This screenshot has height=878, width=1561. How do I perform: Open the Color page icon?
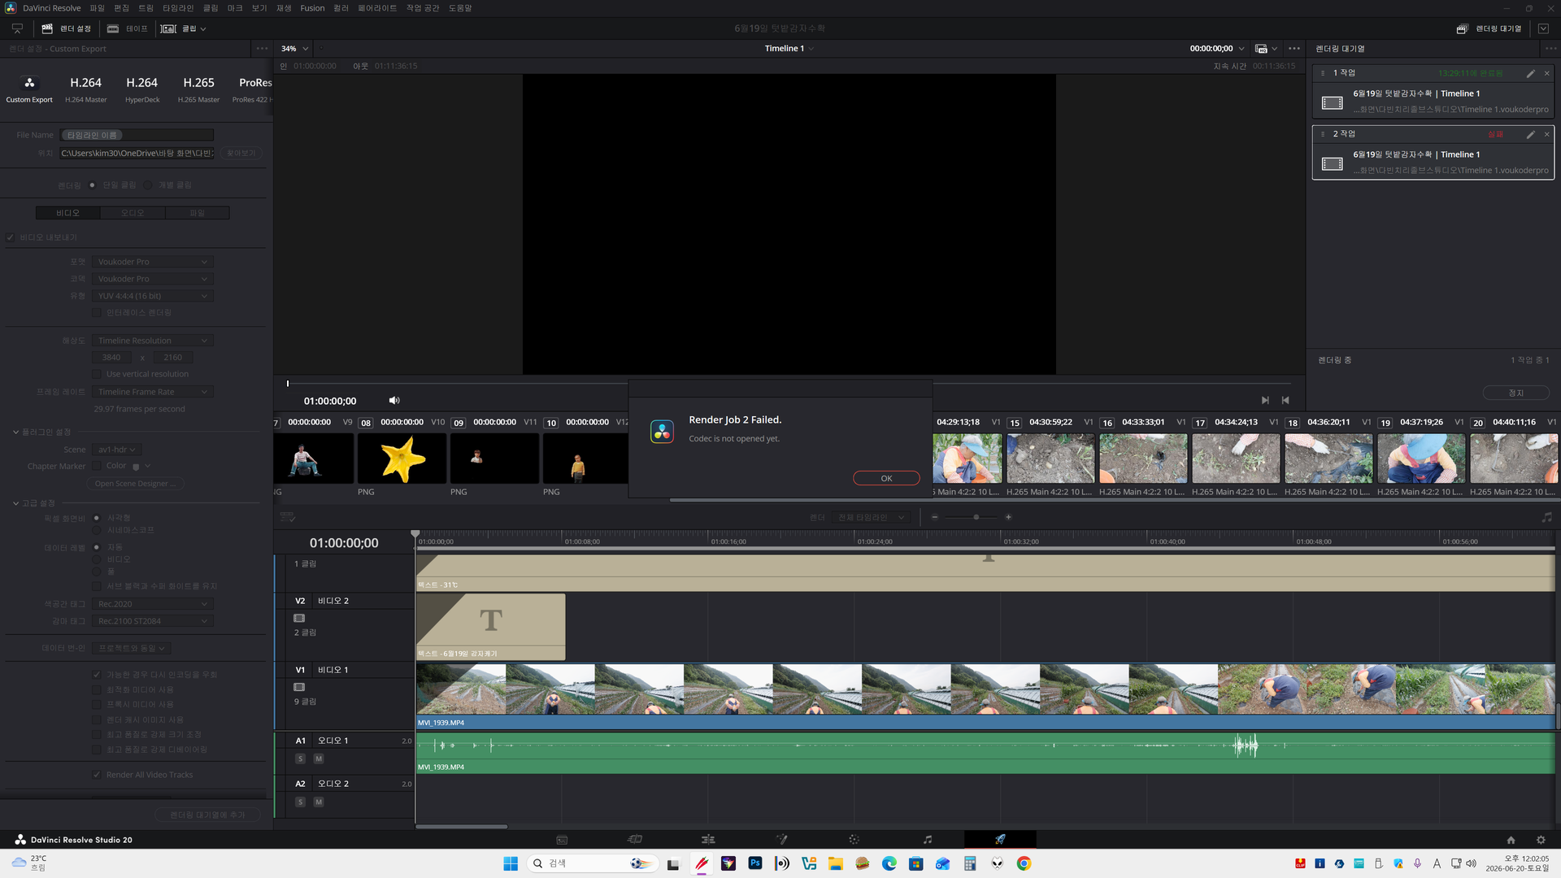coord(854,840)
